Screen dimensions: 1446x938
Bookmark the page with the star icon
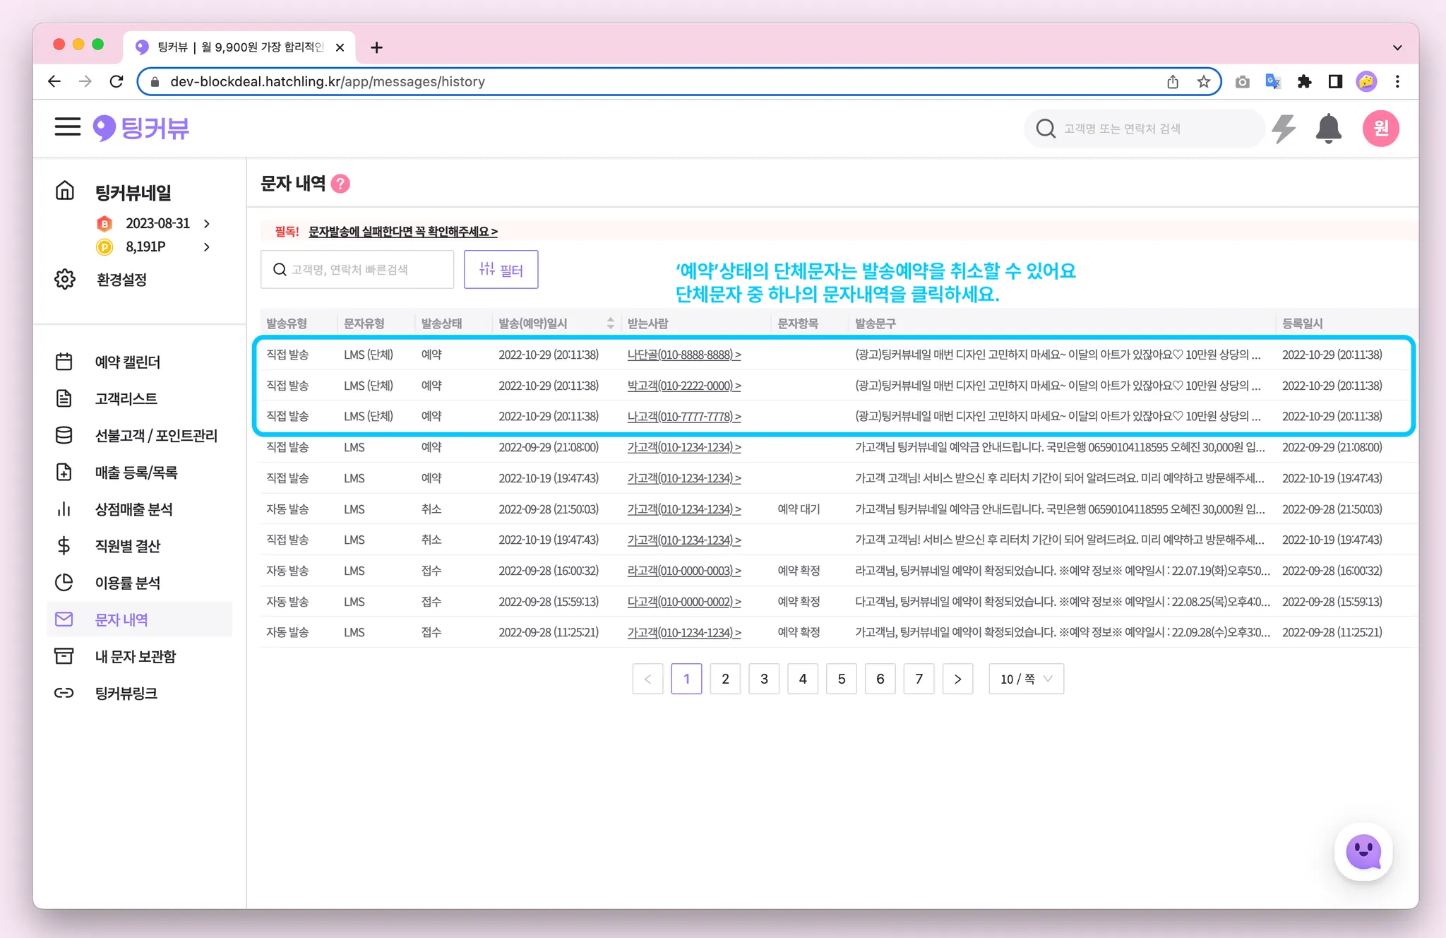(x=1204, y=82)
